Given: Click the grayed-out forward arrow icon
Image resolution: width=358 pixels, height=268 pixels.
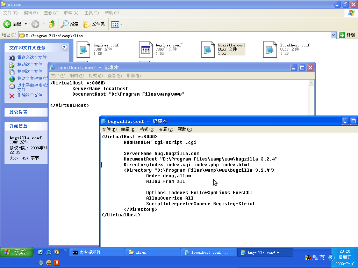Looking at the screenshot, I should click(35, 24).
